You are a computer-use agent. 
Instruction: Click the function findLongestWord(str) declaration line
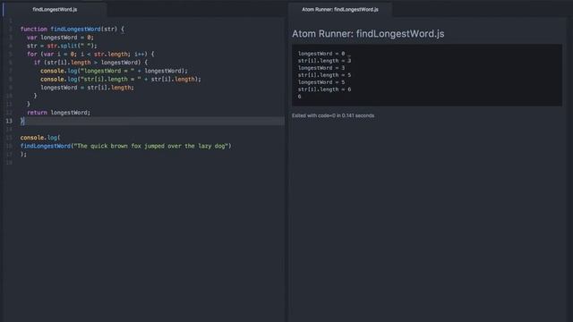click(x=73, y=30)
